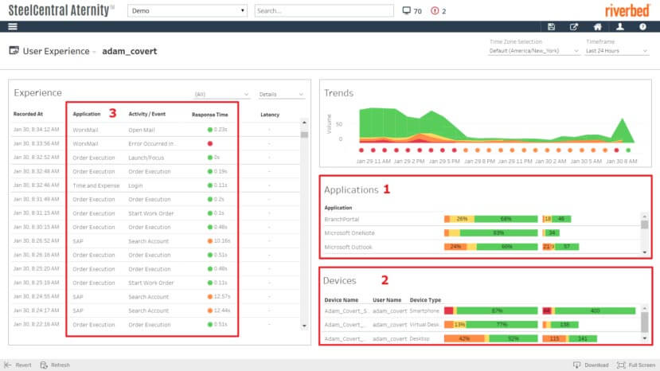Click the save icon in dark toolbar

551,26
